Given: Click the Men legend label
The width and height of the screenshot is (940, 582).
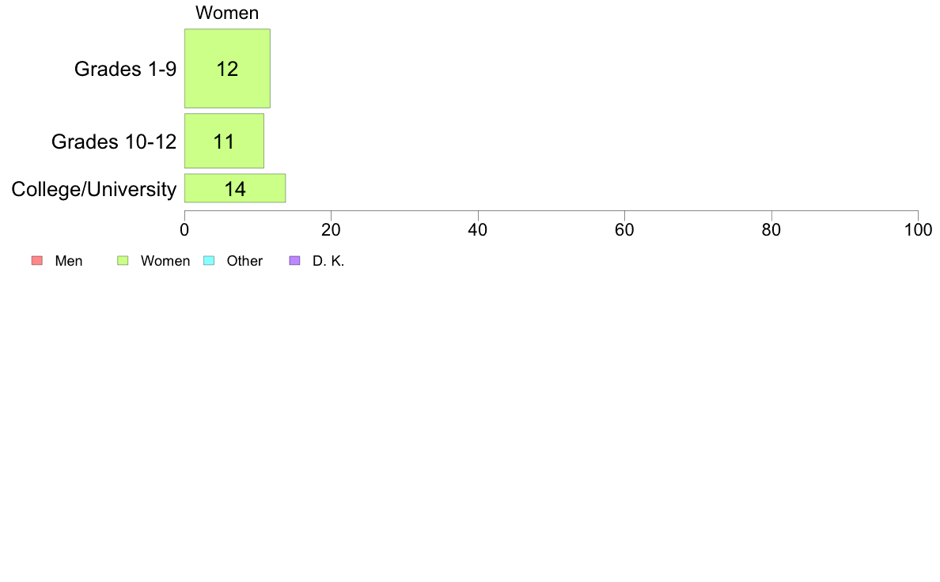Looking at the screenshot, I should (69, 261).
